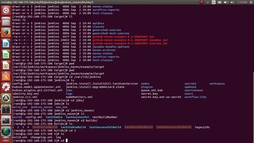The width and height of the screenshot is (254, 143).
Task: Launch Software Updater
Action: pyautogui.click(x=6, y=99)
